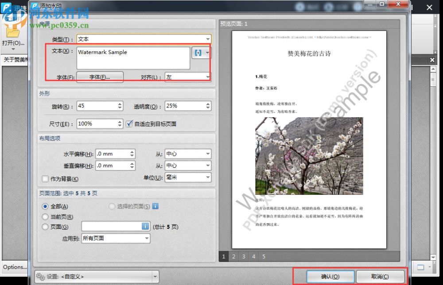Enable 作为背景(K) option
Image resolution: width=443 pixels, height=285 pixels.
point(45,179)
